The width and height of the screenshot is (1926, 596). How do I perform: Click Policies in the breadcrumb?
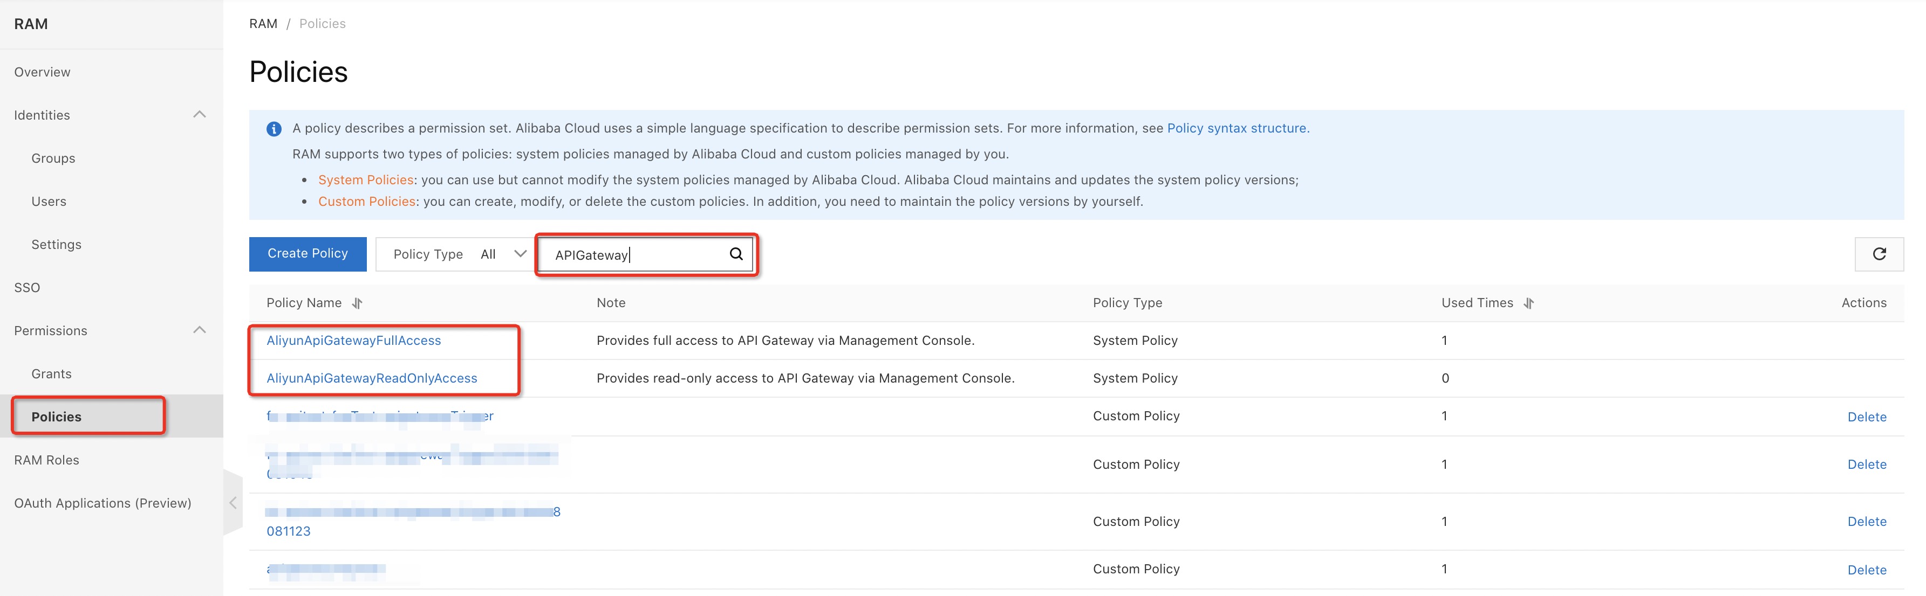click(x=322, y=24)
